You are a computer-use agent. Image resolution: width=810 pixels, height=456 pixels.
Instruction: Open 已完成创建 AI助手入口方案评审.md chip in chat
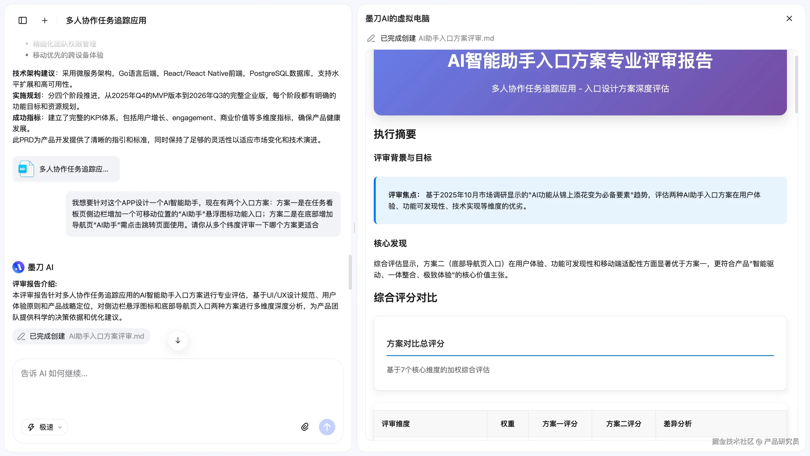point(81,336)
